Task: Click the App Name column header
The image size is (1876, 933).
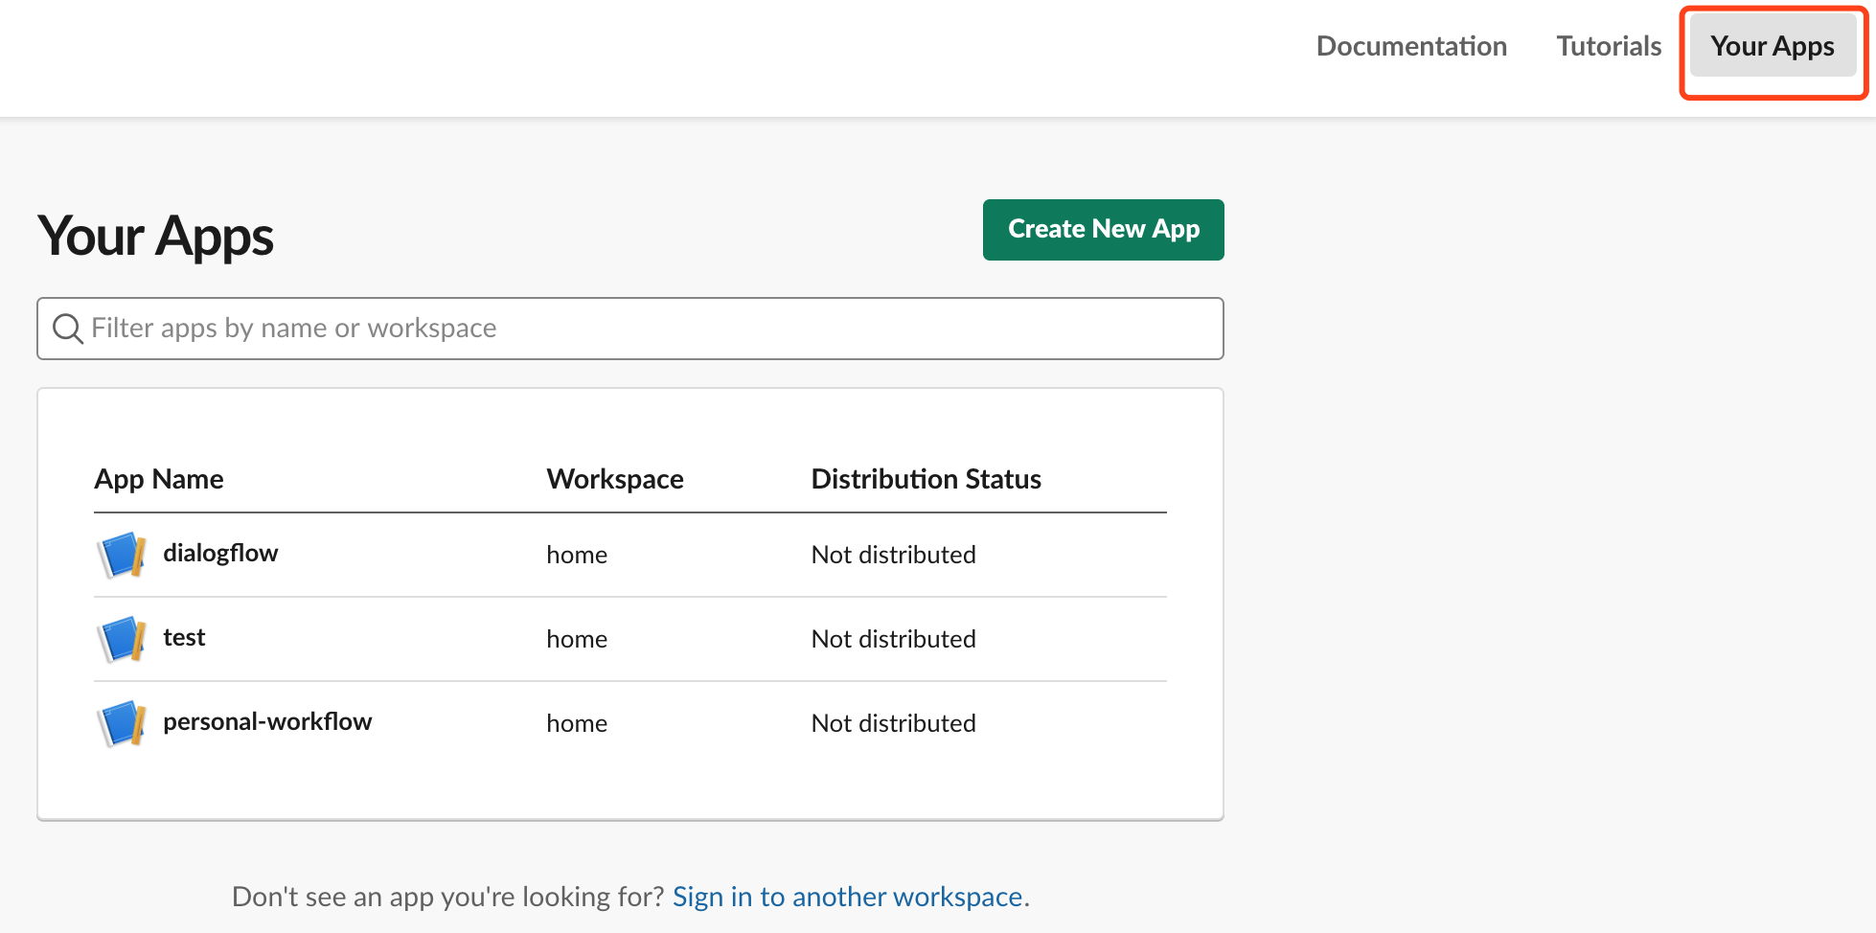Action: [x=159, y=479]
